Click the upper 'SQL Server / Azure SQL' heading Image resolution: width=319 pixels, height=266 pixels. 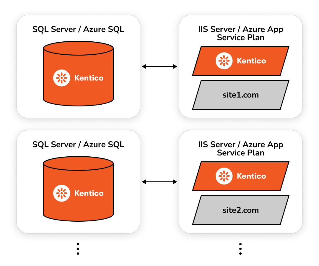(78, 29)
